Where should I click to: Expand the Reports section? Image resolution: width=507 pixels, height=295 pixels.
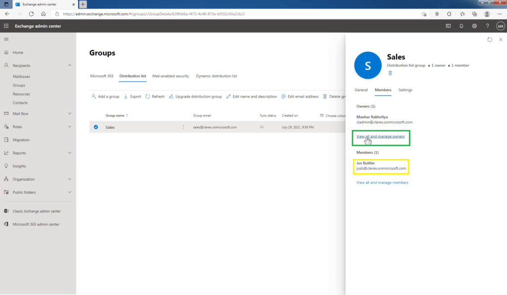(x=69, y=153)
